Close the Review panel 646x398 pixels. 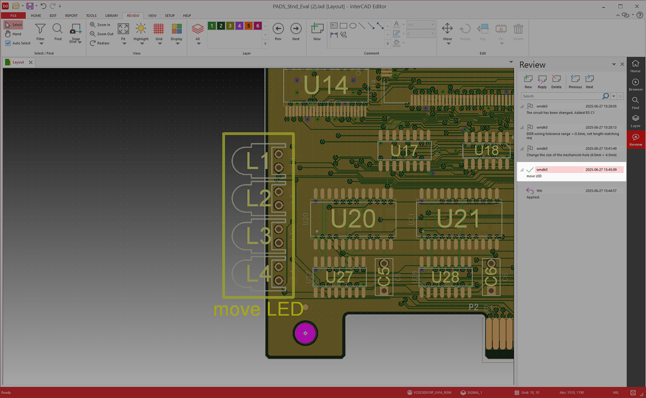coord(622,64)
